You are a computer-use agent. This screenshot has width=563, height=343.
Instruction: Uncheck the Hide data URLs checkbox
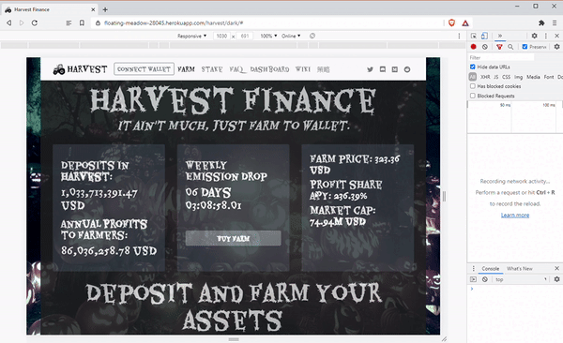tap(473, 67)
